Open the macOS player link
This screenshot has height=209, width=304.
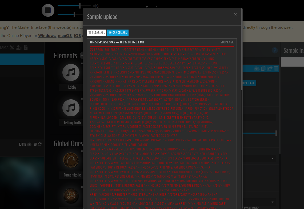tap(65, 36)
